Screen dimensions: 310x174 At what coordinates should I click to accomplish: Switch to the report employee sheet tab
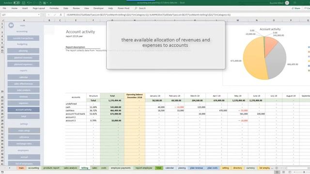pos(144,168)
